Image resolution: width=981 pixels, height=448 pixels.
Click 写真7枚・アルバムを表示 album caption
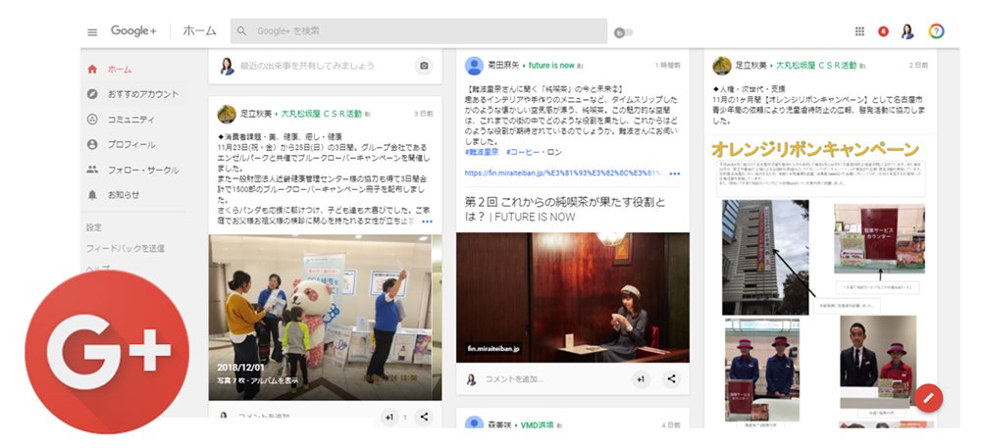click(258, 380)
